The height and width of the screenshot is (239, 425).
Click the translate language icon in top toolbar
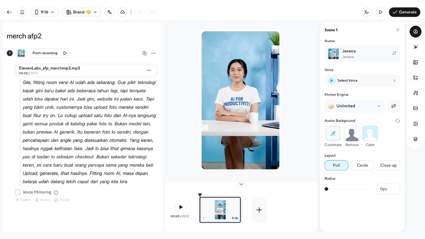(x=109, y=12)
